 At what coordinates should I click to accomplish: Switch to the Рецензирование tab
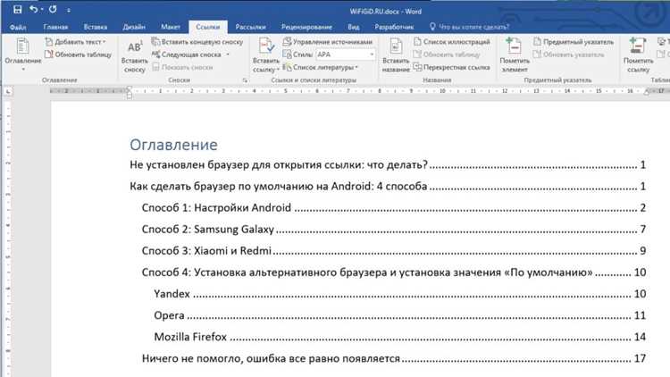(x=306, y=27)
